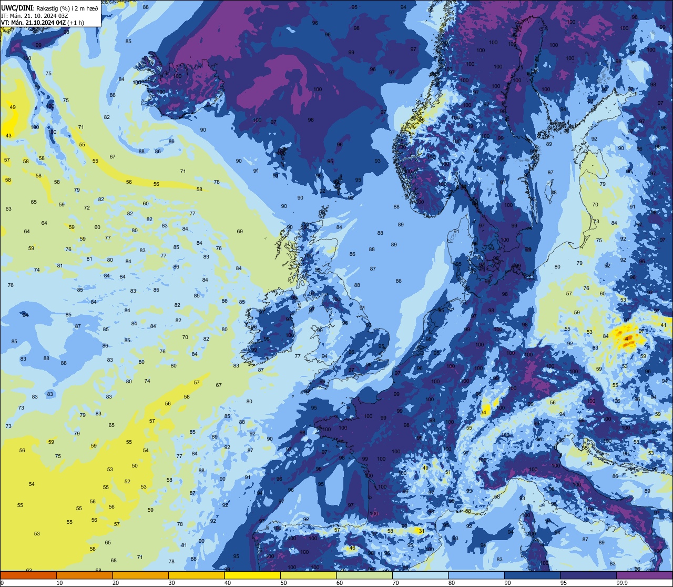This screenshot has width=673, height=587.
Task: Click the 90–95 dark blue legend swatch
Action: pos(532,575)
